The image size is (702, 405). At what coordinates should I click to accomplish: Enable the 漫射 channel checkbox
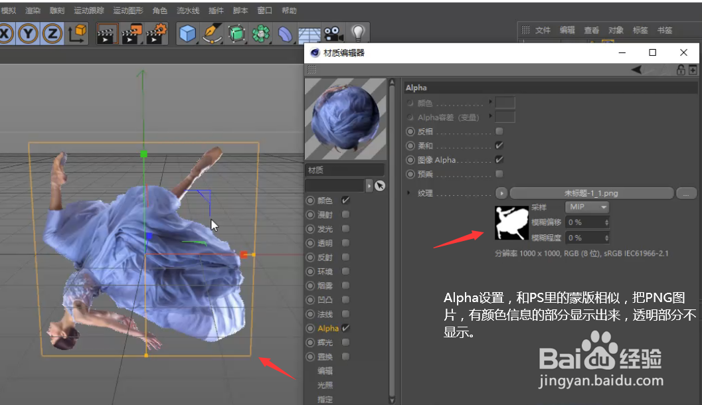[x=345, y=214]
